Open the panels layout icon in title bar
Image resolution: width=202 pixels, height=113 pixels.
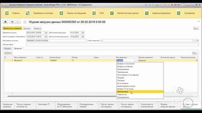coord(183,5)
